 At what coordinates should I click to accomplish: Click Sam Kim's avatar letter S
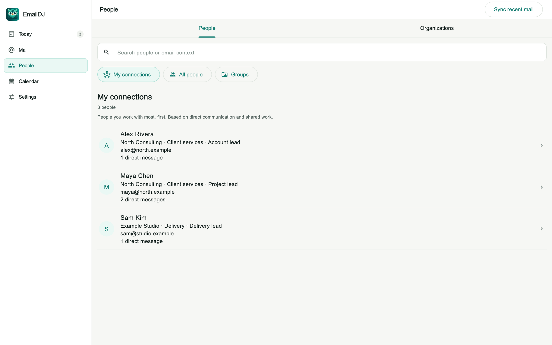tap(107, 229)
